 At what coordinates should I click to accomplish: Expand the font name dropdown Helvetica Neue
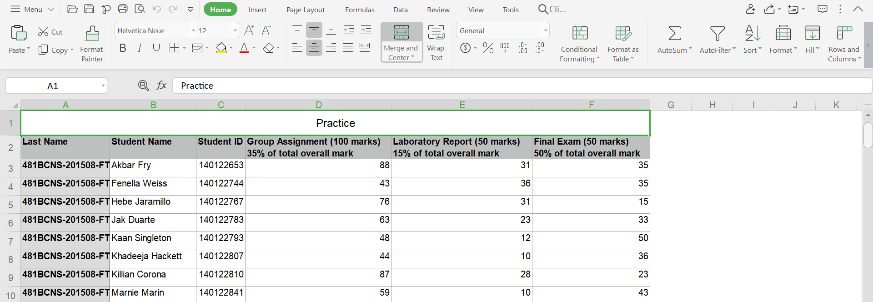pyautogui.click(x=193, y=30)
